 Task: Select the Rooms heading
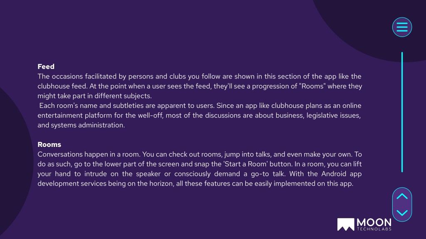(49, 144)
